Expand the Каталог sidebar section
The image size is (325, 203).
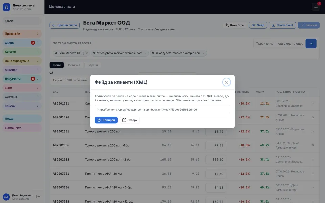[x=22, y=51]
